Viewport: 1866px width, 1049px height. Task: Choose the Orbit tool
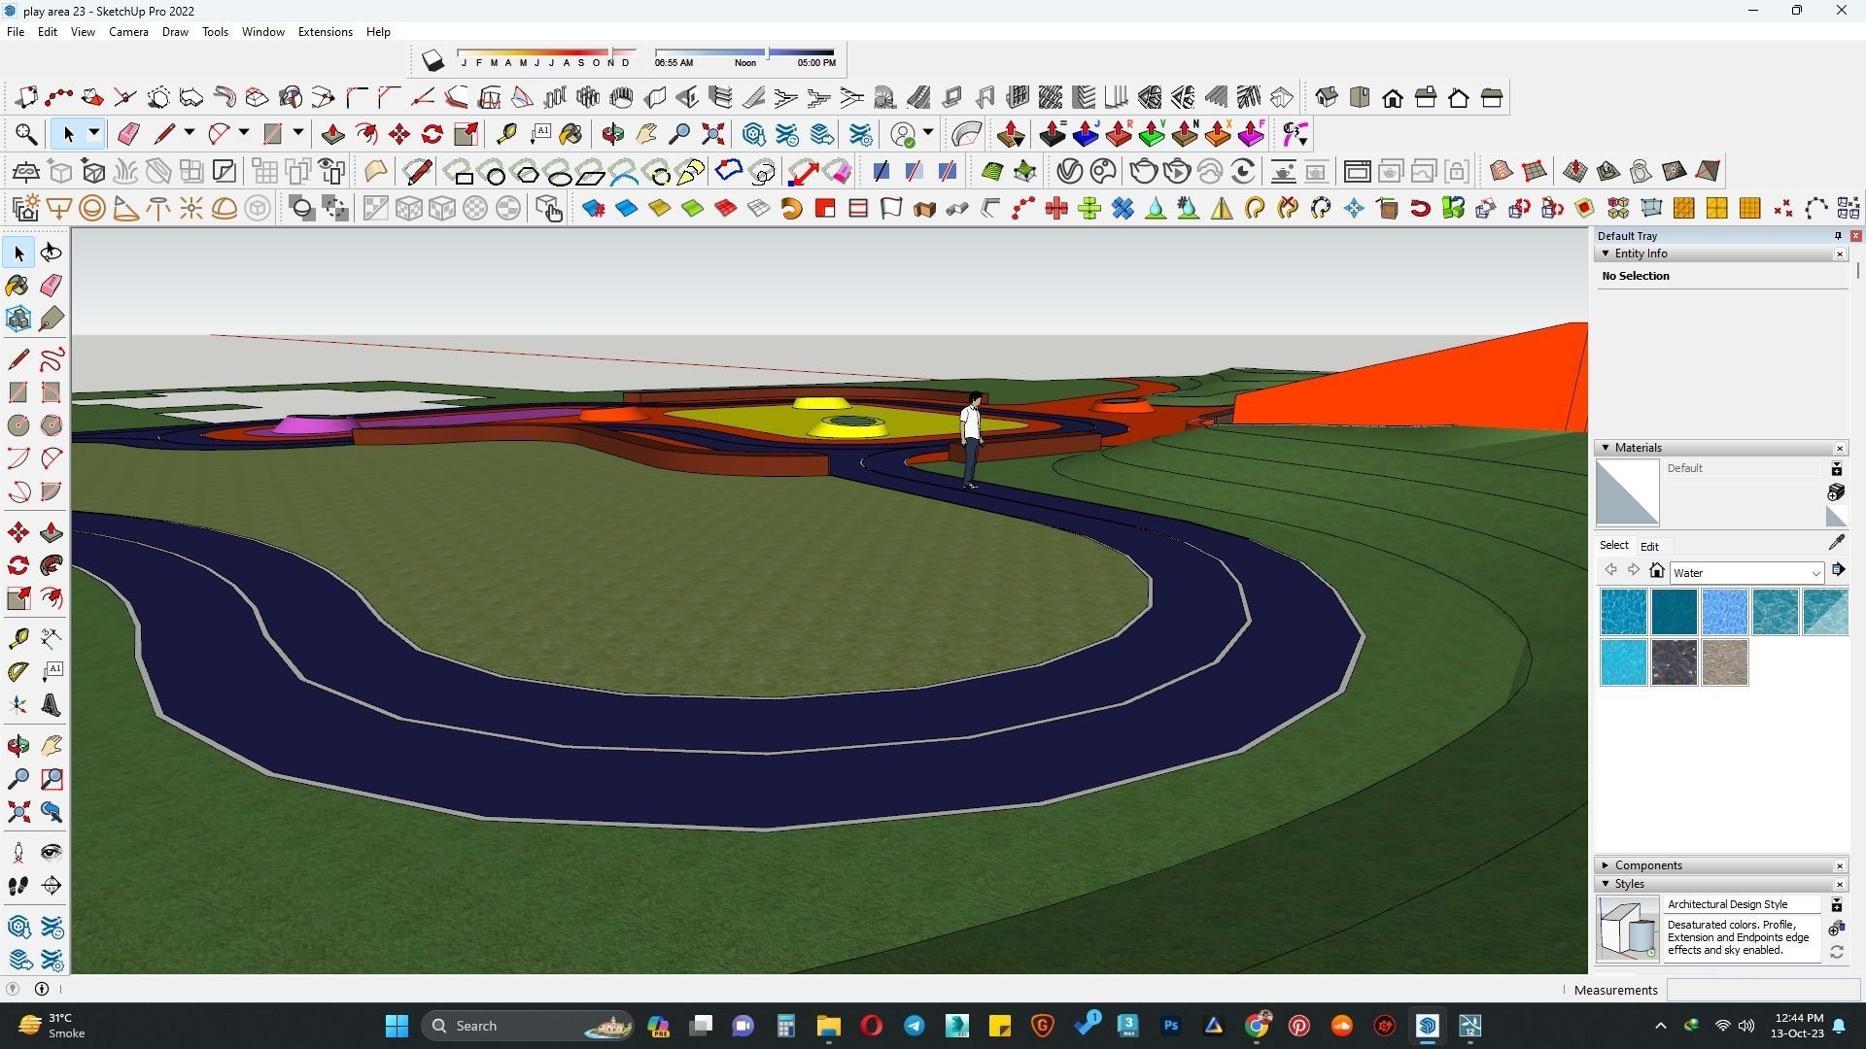click(x=17, y=746)
